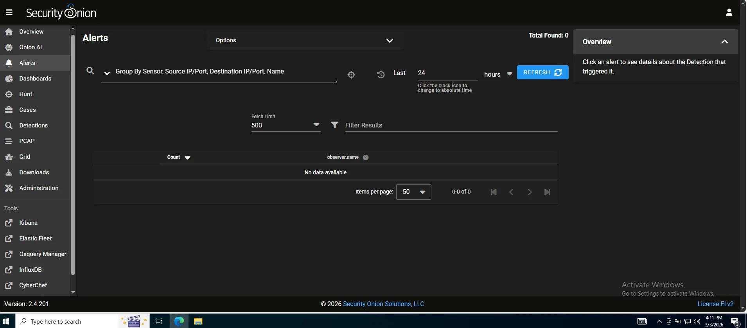
Task: Click the crosshair hunt icon beside query
Action: click(351, 75)
